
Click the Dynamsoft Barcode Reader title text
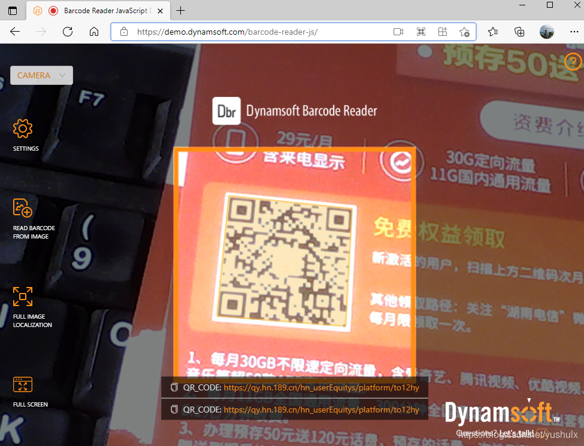tap(311, 111)
